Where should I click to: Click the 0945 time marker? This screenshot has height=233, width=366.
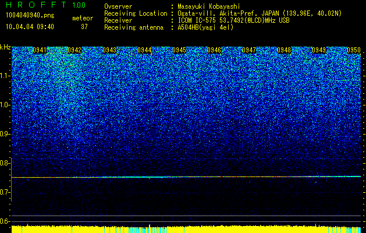pyautogui.click(x=179, y=50)
